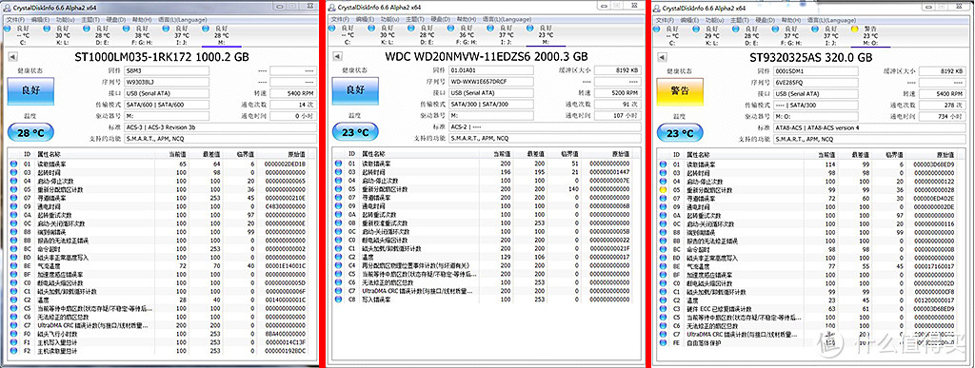Select the F: G: H: disk orb in WDC WD20NMVW window
Viewport: 975px width, 368px height.
point(450,29)
